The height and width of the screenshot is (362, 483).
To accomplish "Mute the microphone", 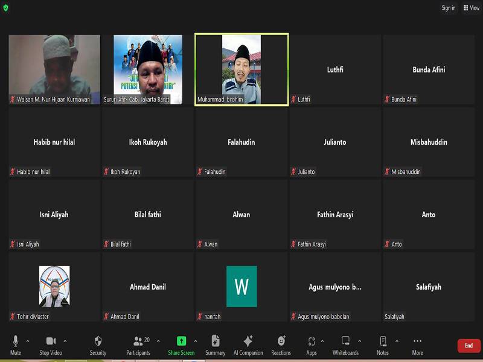I will tap(16, 341).
